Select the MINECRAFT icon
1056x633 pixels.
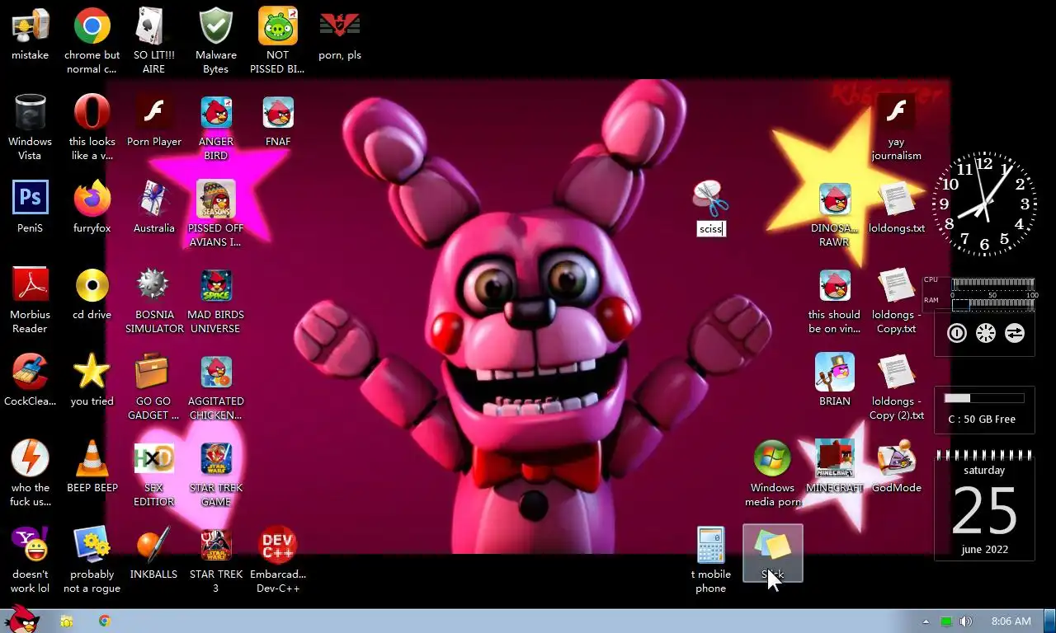835,458
